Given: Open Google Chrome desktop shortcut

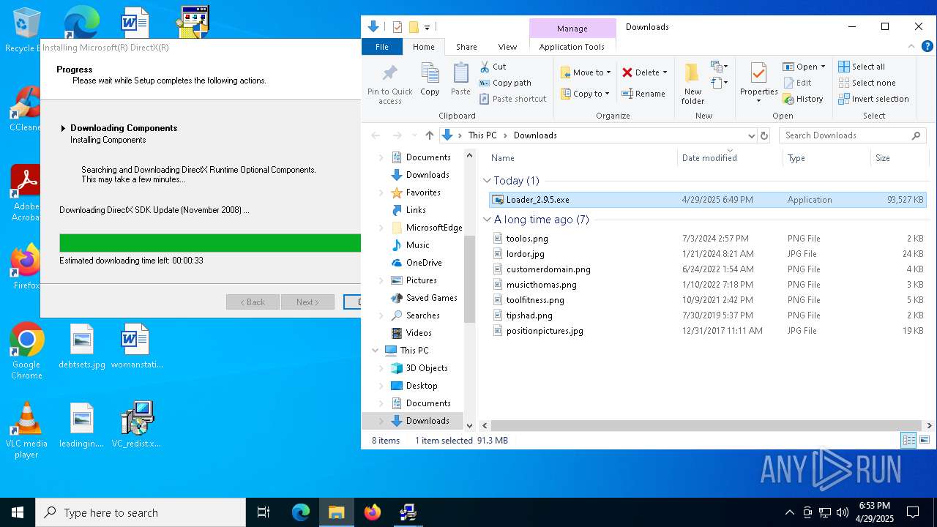Looking at the screenshot, I should (x=26, y=351).
